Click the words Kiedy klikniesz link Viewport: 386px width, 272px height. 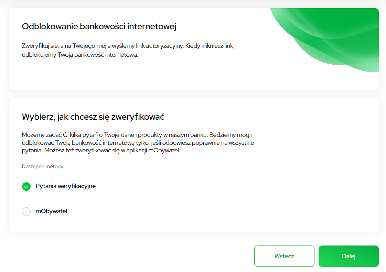click(210, 46)
